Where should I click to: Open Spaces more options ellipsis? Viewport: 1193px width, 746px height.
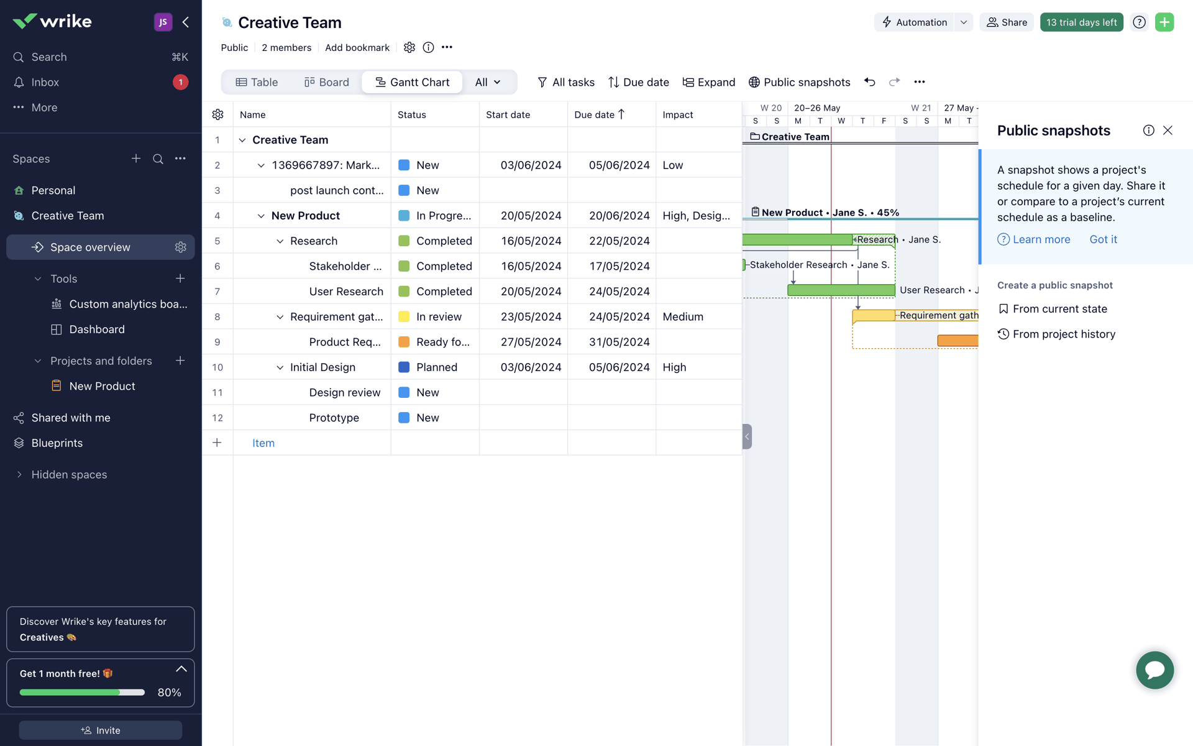(180, 159)
